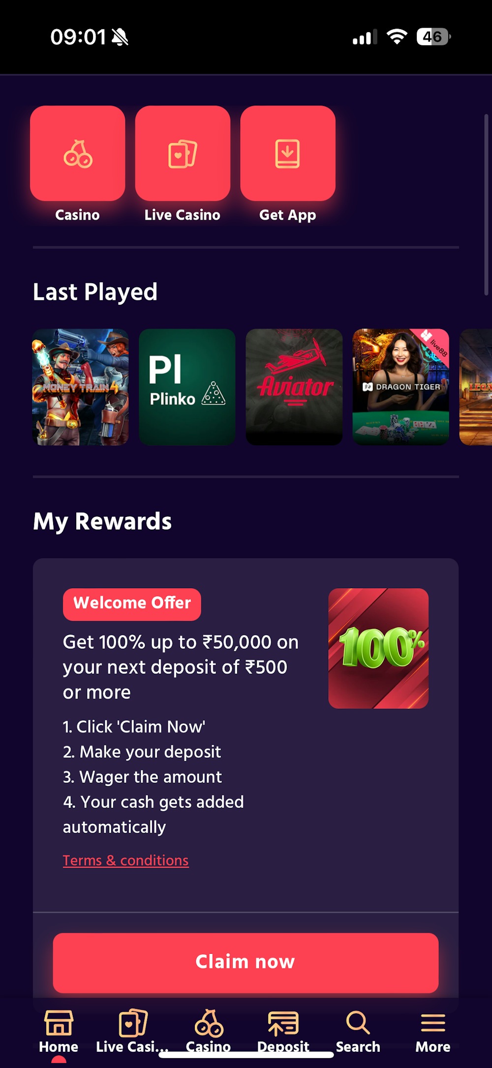Open Live Casino in bottom navigation bar

(x=133, y=1032)
